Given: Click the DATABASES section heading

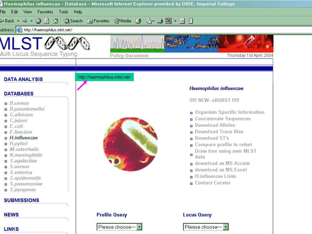Looking at the screenshot, I should click(19, 94).
